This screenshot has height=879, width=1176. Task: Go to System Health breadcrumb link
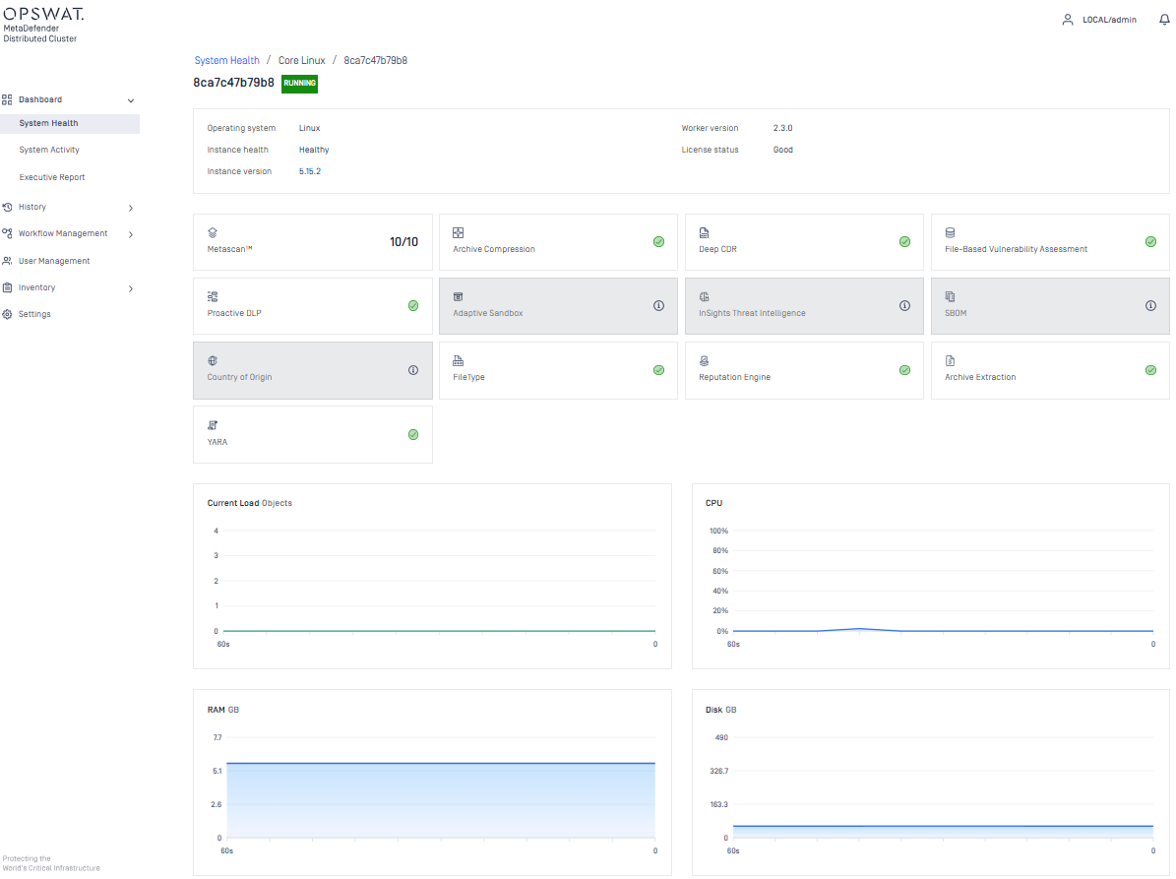tap(227, 61)
